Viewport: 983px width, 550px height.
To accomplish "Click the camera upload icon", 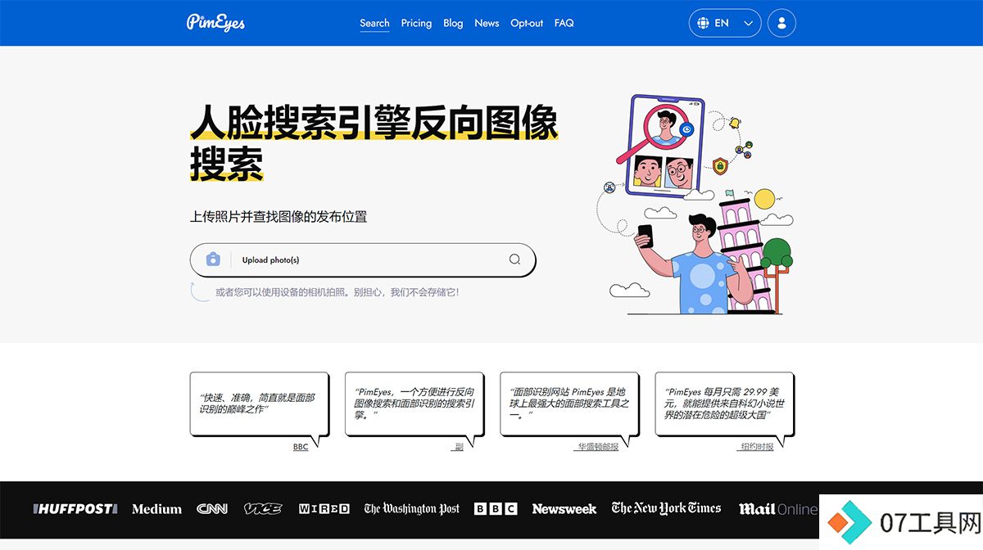I will pyautogui.click(x=213, y=259).
